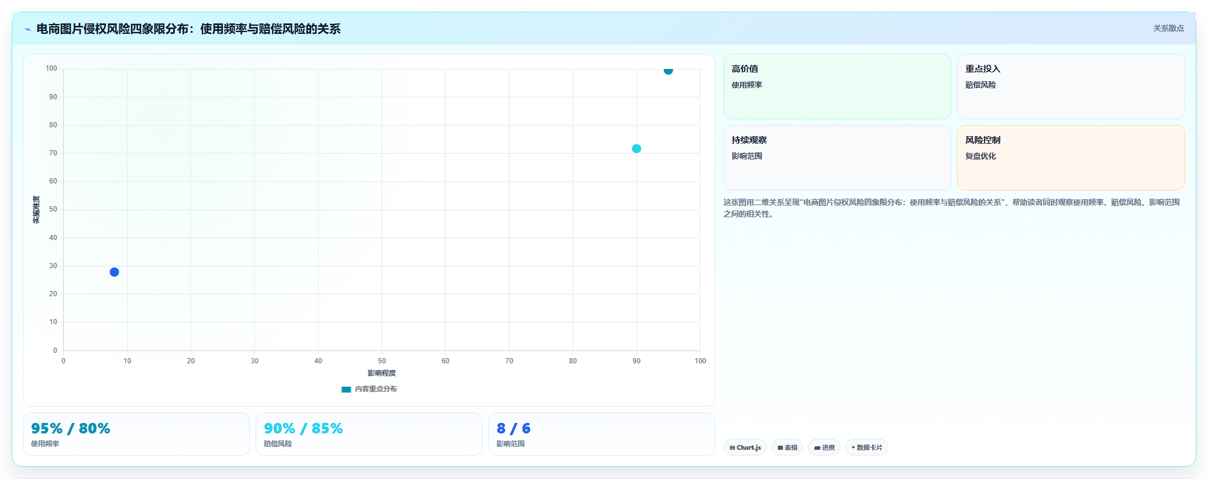1208x479 pixels.
Task: Click the teal scatter point at top right
Action: pos(668,70)
